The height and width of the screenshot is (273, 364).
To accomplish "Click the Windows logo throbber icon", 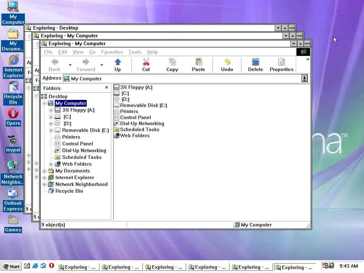I will coord(303,52).
